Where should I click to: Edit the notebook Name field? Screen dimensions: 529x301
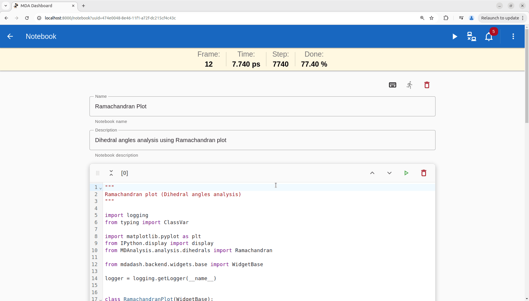click(x=262, y=106)
